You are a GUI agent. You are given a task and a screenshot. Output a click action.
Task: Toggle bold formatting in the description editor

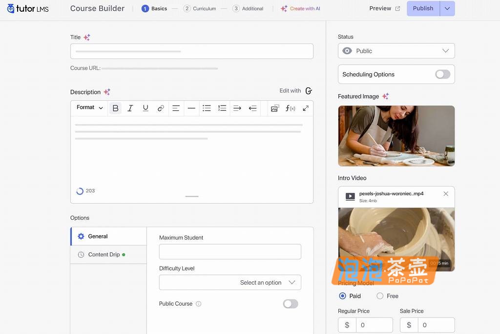115,108
